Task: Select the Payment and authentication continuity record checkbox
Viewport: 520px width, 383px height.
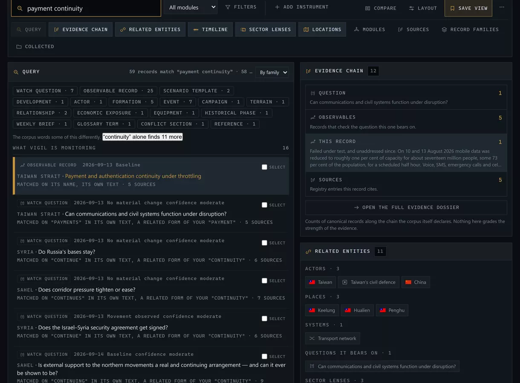Action: pos(264,167)
